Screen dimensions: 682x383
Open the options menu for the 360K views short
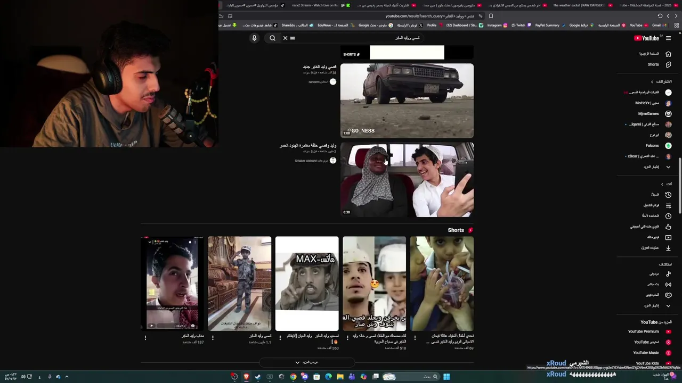(280, 338)
